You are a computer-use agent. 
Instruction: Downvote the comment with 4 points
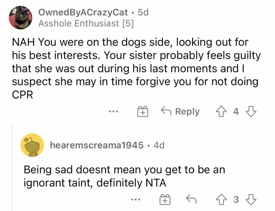[x=250, y=111]
